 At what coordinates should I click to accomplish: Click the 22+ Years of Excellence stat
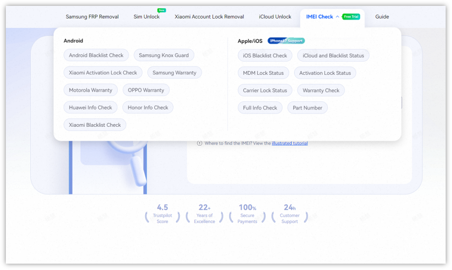(204, 214)
